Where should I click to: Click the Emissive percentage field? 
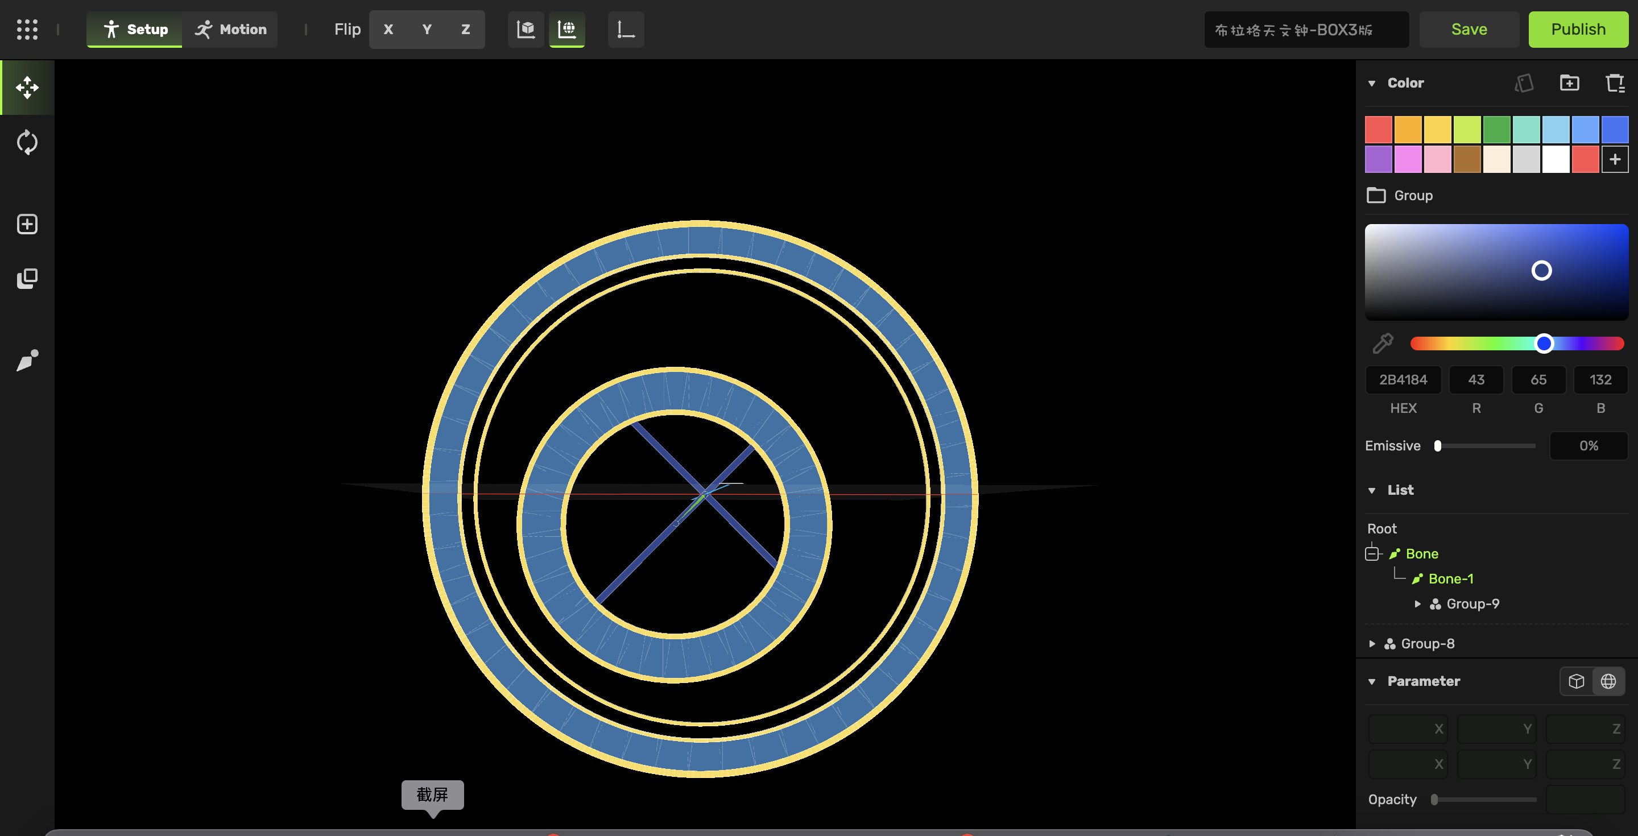1589,446
